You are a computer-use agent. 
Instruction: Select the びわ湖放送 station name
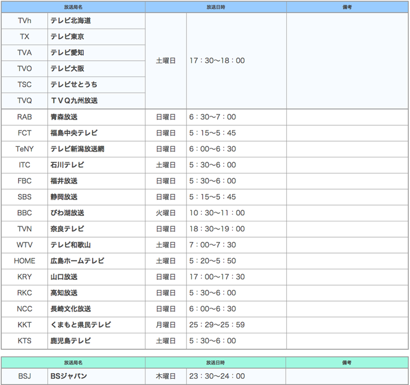(x=67, y=213)
